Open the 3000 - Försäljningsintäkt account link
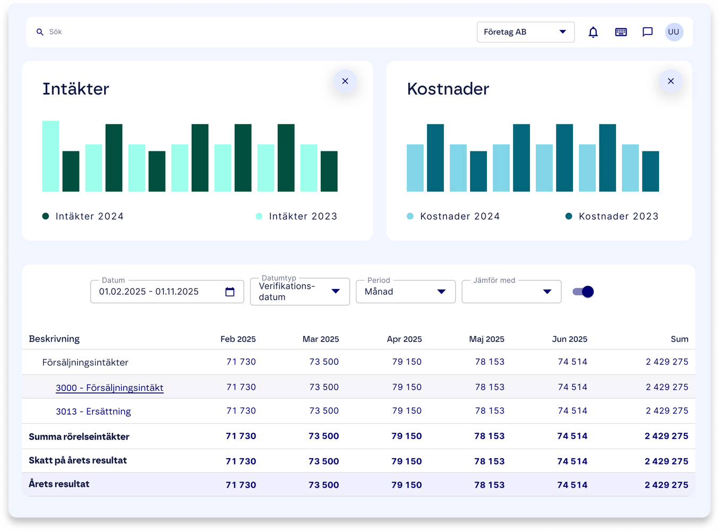The width and height of the screenshot is (719, 531). (109, 388)
